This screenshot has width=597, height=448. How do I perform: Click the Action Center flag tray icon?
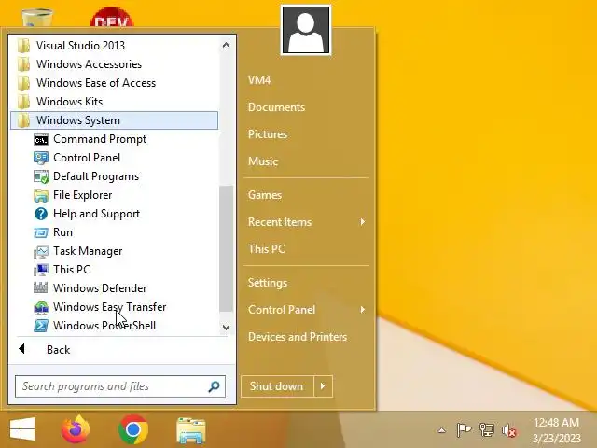click(x=464, y=430)
